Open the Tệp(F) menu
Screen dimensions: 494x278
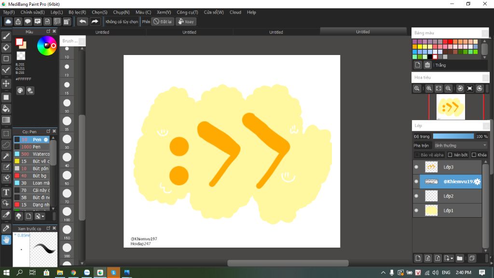[9, 12]
